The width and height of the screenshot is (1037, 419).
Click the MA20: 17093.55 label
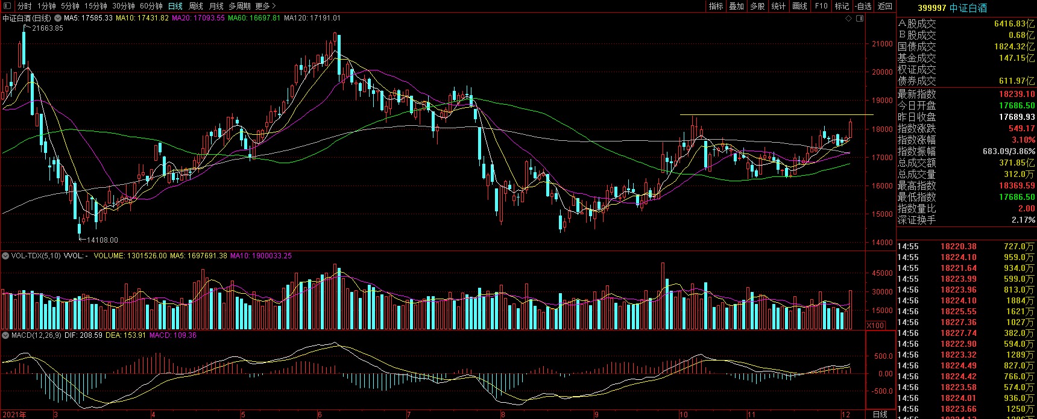[198, 18]
